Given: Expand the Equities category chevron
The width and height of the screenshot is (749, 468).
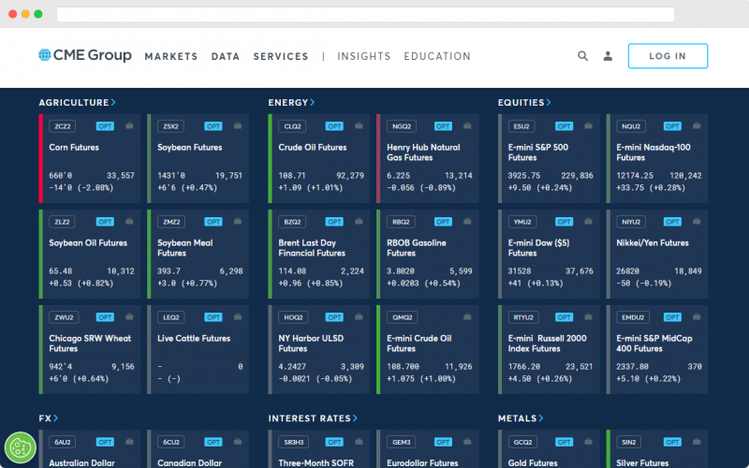Looking at the screenshot, I should [549, 102].
